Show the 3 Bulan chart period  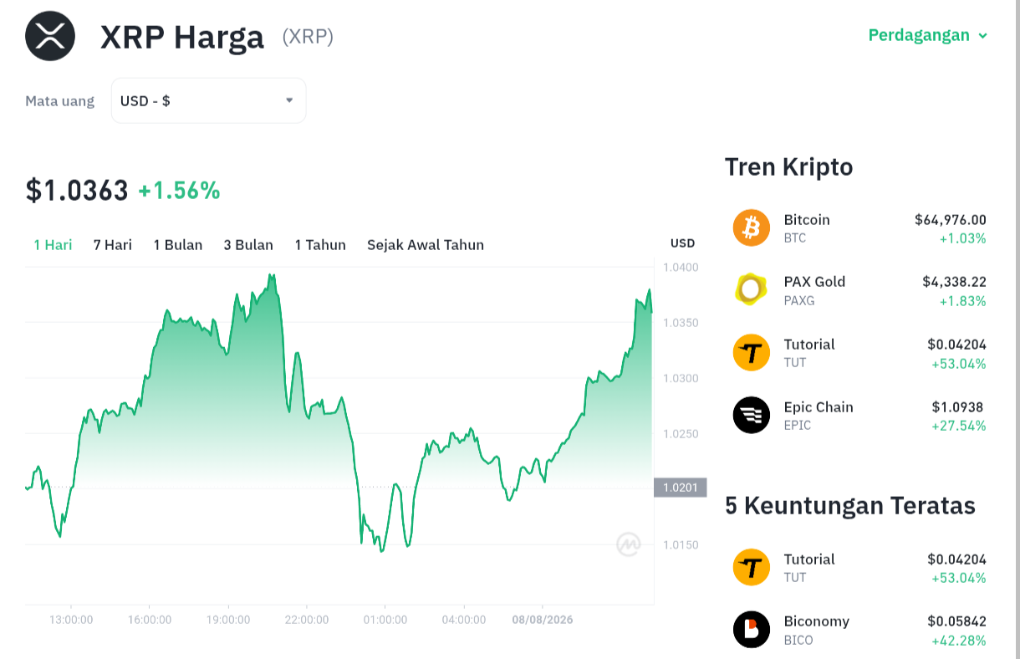248,245
